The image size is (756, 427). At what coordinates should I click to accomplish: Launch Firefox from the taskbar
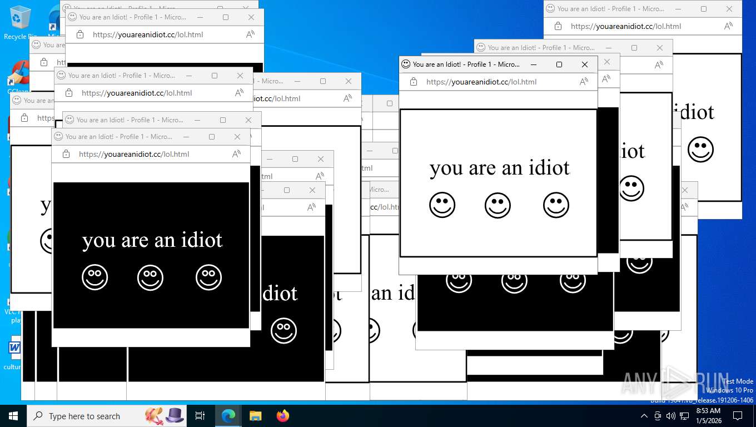283,416
